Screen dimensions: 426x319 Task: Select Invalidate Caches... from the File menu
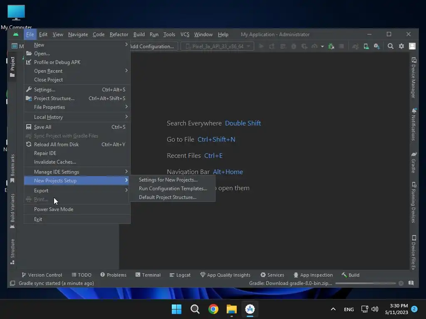pos(77,162)
